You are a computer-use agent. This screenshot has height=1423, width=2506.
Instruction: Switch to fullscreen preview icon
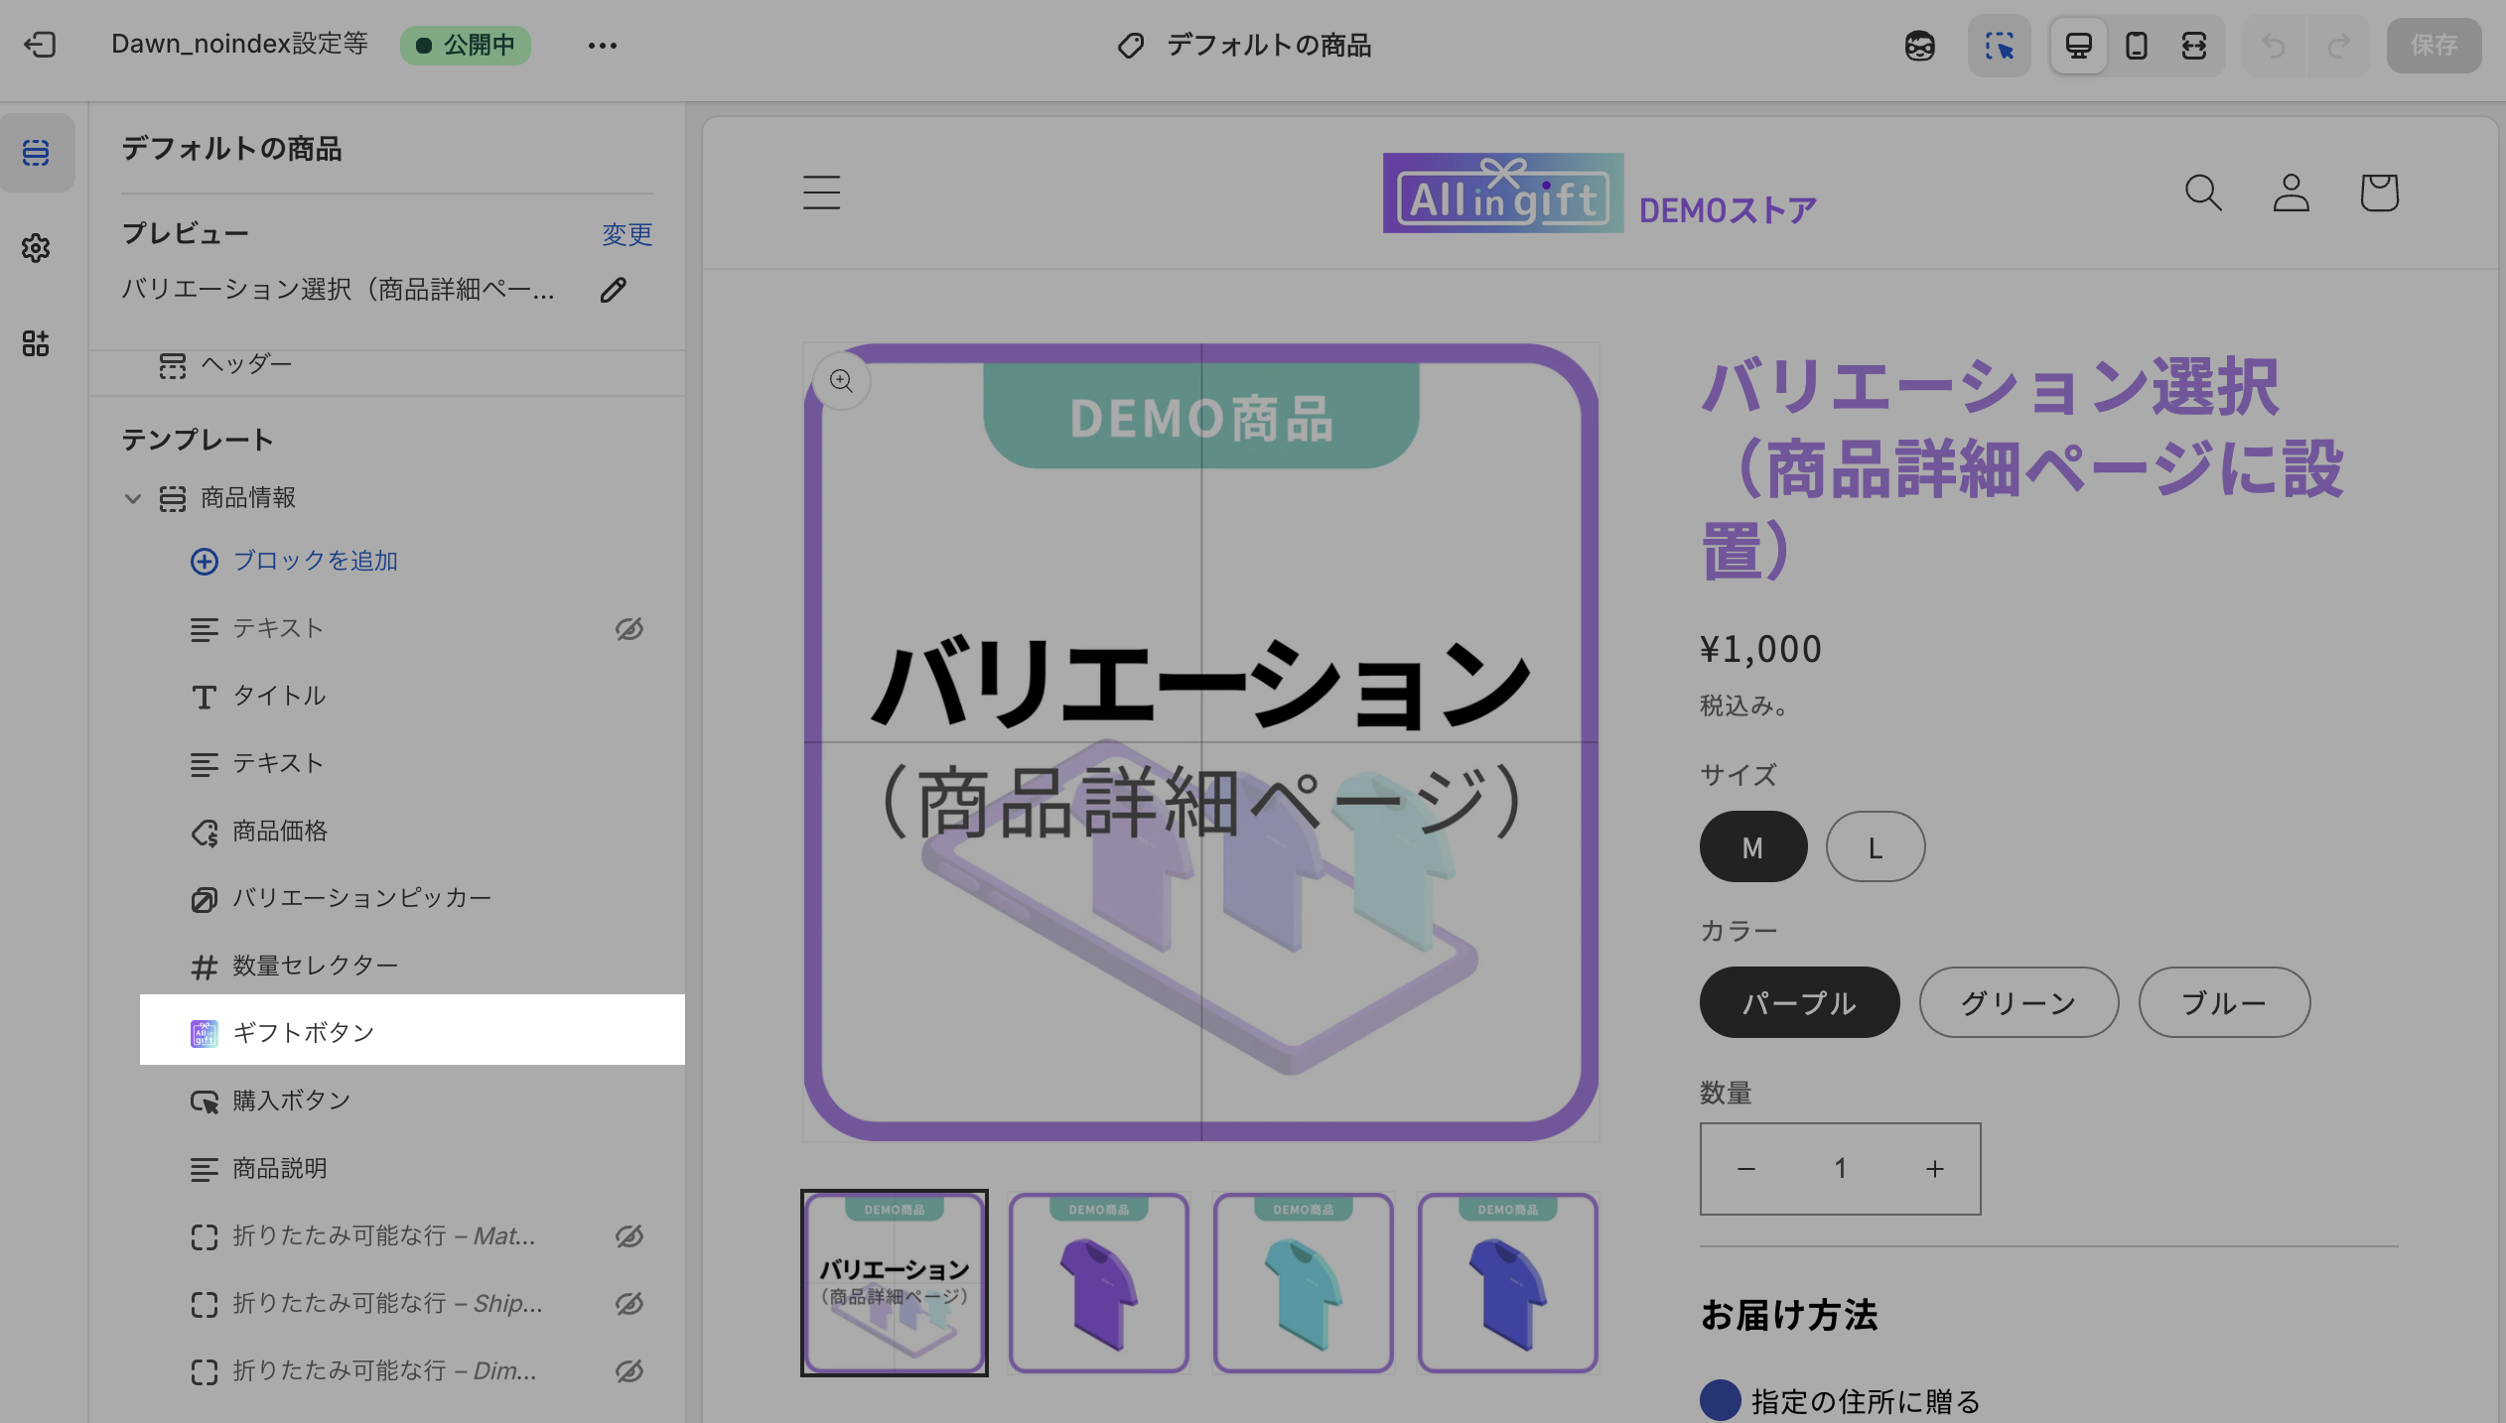pos(2193,46)
